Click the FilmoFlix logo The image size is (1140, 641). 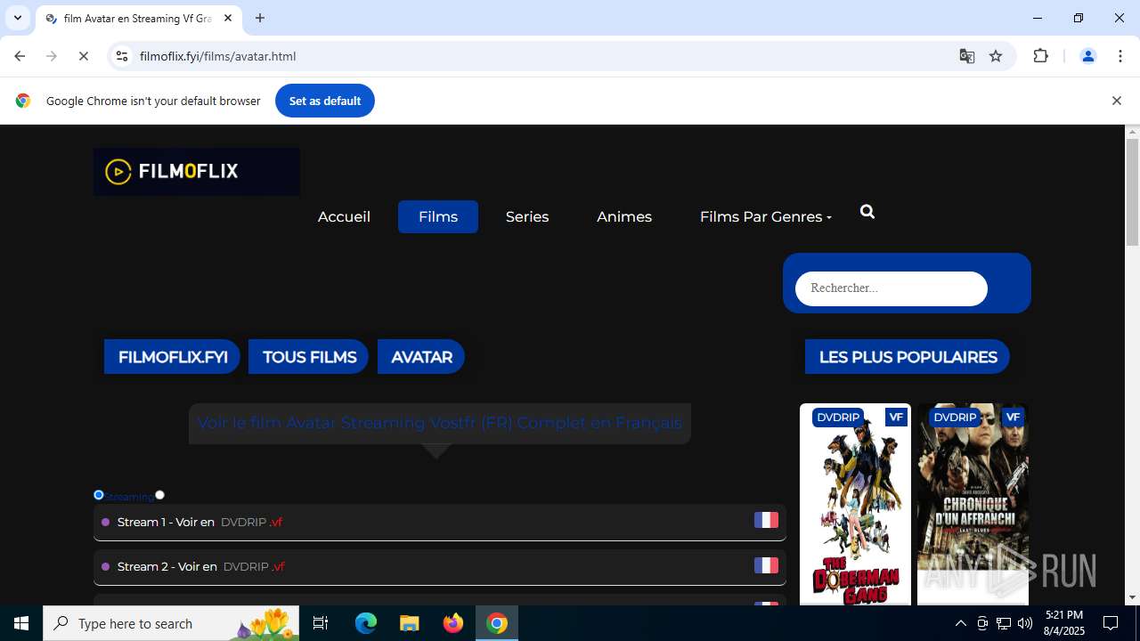pyautogui.click(x=196, y=171)
